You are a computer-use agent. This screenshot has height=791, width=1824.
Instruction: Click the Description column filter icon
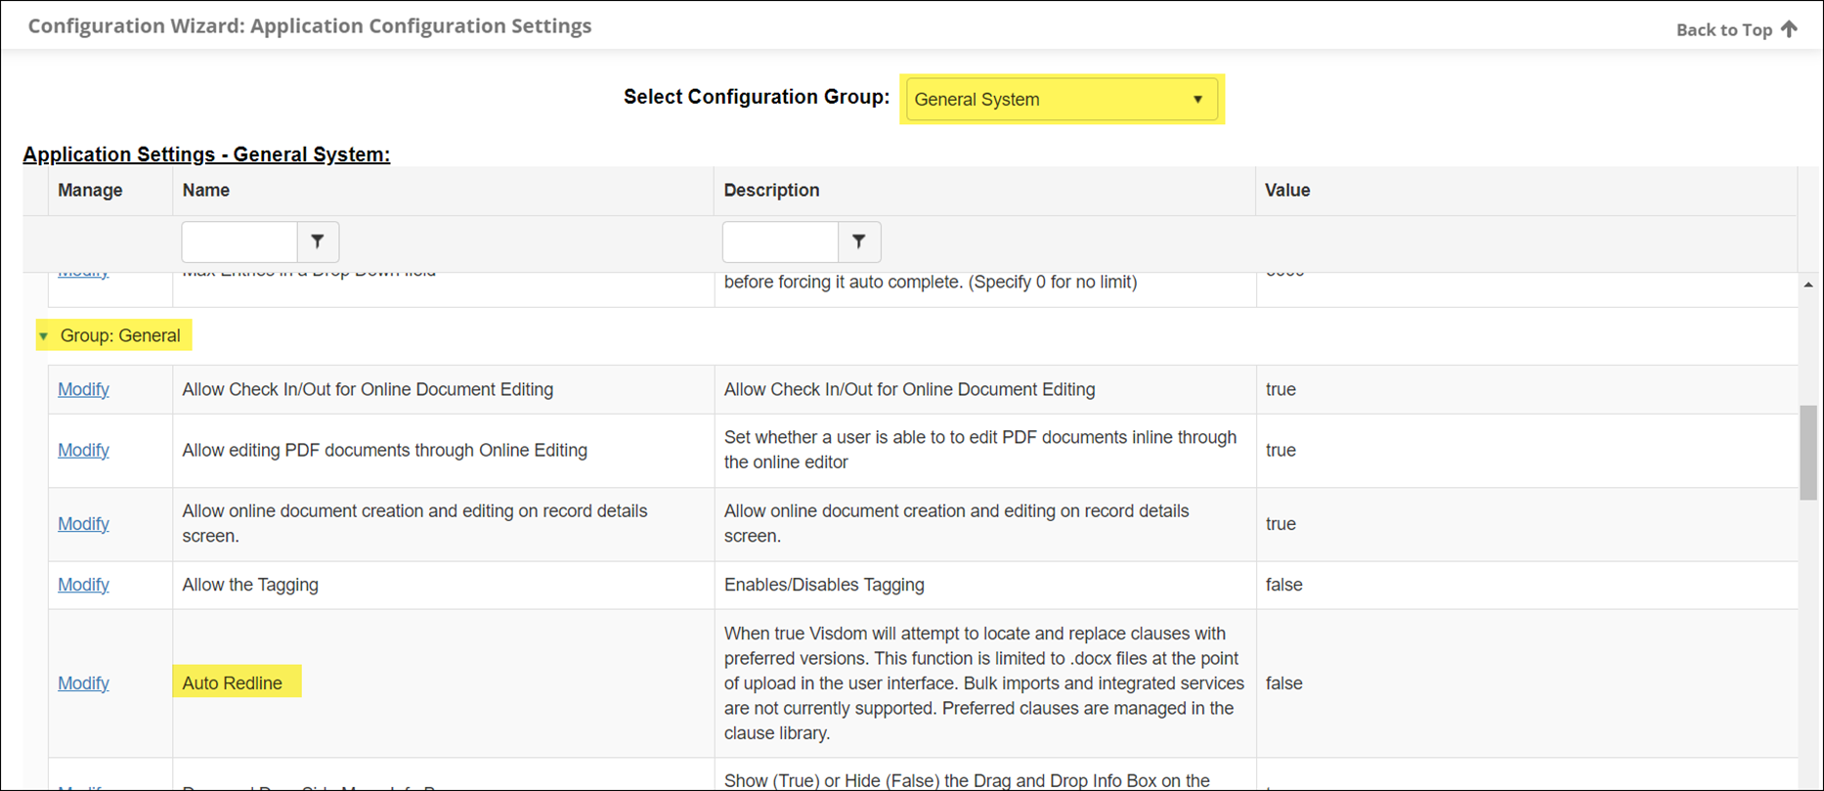click(859, 242)
